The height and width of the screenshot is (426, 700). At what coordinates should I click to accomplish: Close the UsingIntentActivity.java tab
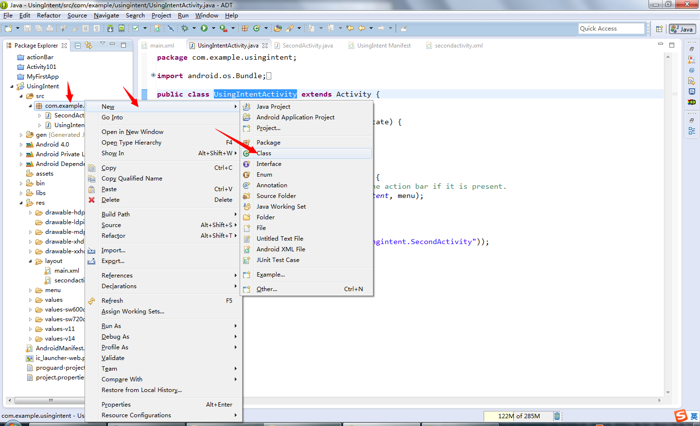265,46
